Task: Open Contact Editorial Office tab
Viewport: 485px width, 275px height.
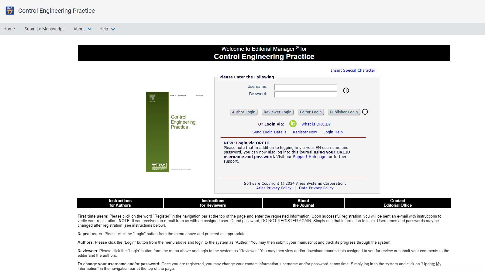Action: tap(397, 203)
